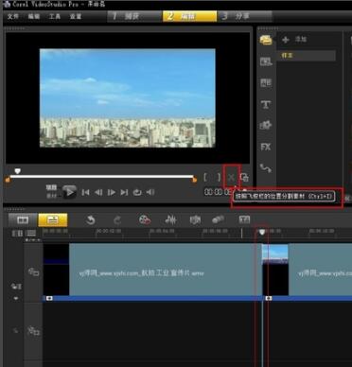Select the small sky thumbnail clip
This screenshot has width=352, height=367.
pyautogui.click(x=275, y=270)
